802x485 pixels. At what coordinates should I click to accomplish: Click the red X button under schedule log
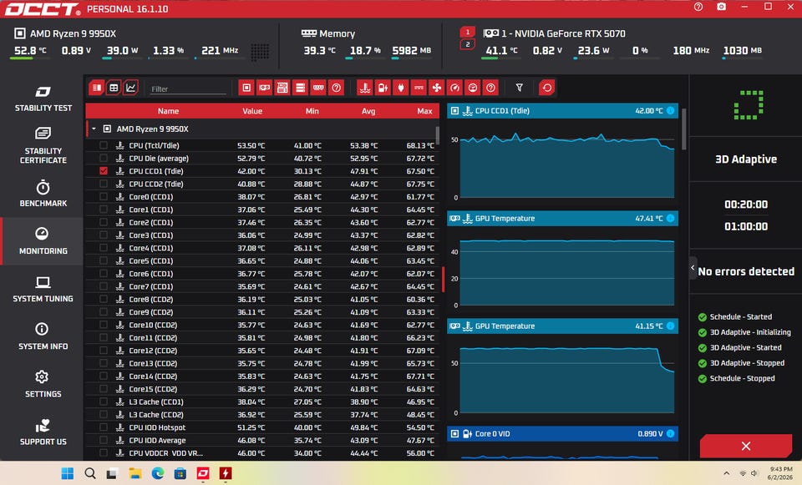(x=746, y=446)
